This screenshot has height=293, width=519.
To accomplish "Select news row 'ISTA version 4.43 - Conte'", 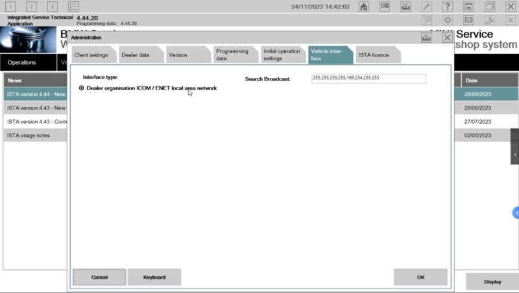I will [36, 122].
